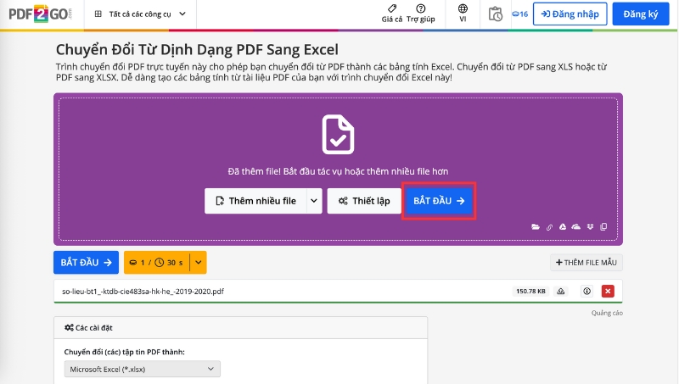This screenshot has width=679, height=384.
Task: Open the Microsoft Excel (*.xlsx) format dropdown
Action: (142, 369)
